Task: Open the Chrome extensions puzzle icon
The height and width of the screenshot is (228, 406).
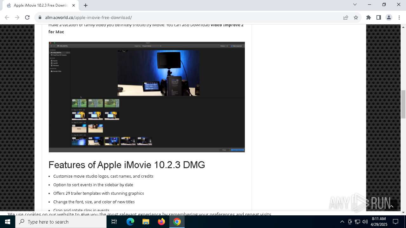Action: tap(369, 17)
